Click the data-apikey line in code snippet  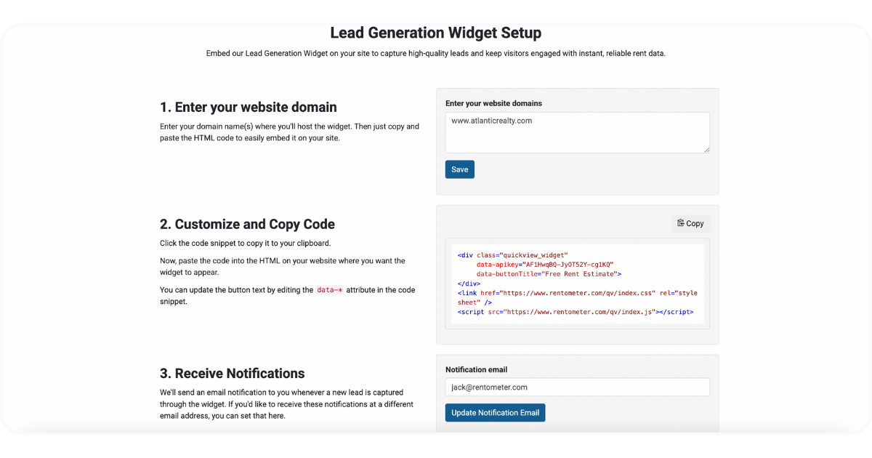(x=545, y=265)
